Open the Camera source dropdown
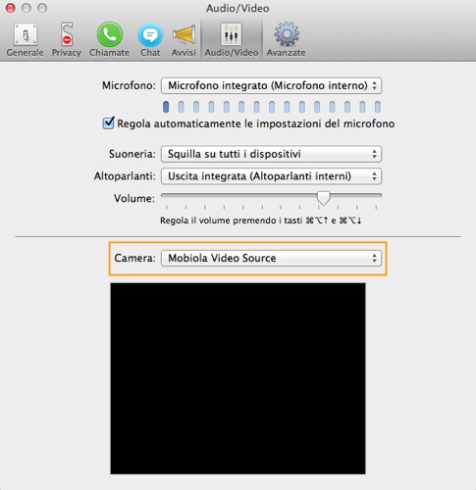476x490 pixels. coord(271,258)
